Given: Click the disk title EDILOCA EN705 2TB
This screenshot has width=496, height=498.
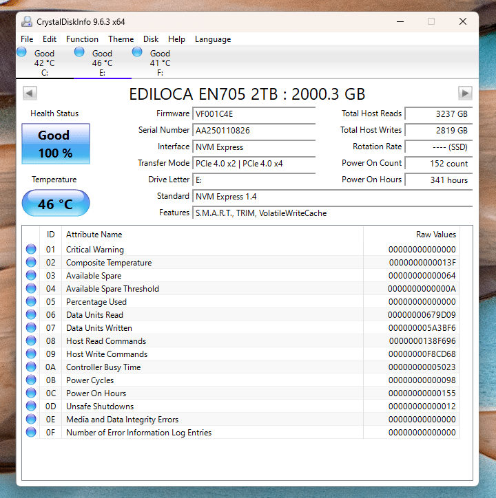Looking at the screenshot, I should [247, 94].
